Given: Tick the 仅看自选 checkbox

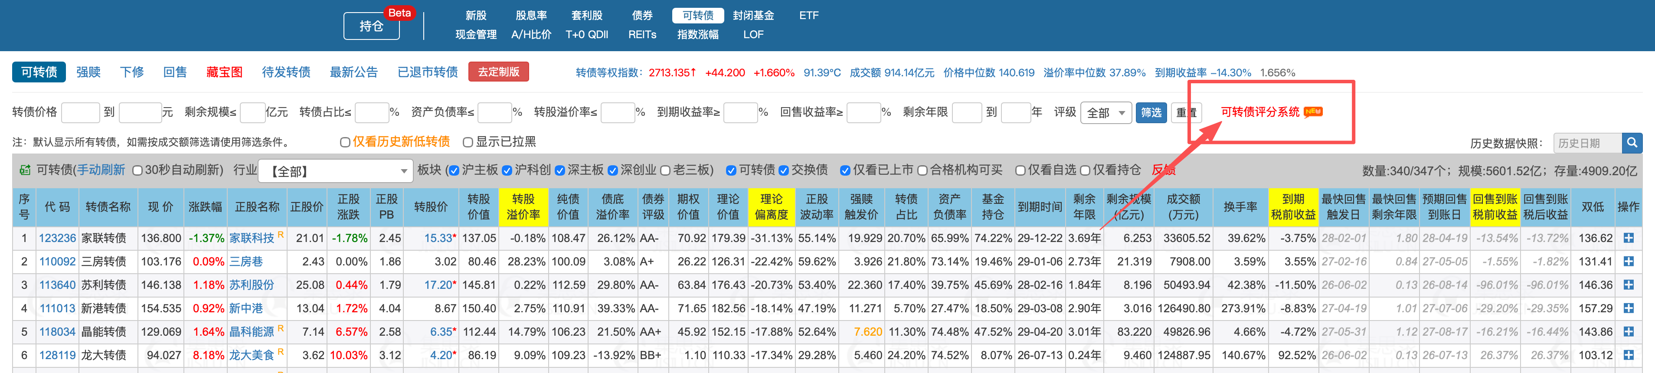Looking at the screenshot, I should pos(1020,170).
